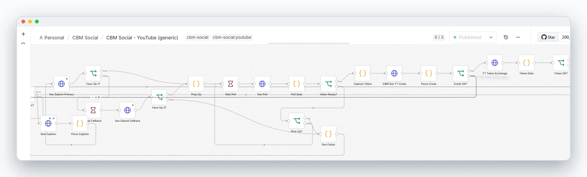Select the Creds OK? IF node

(460, 73)
